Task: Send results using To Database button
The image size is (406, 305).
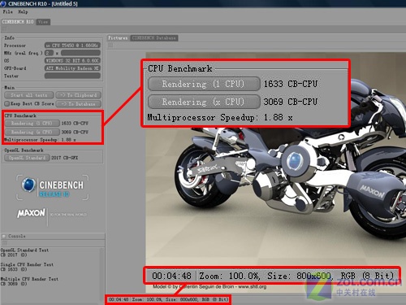Action: pyautogui.click(x=79, y=104)
